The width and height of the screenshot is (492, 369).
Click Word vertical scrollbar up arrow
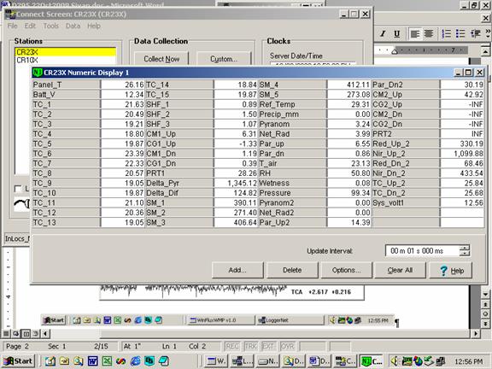tap(485, 51)
